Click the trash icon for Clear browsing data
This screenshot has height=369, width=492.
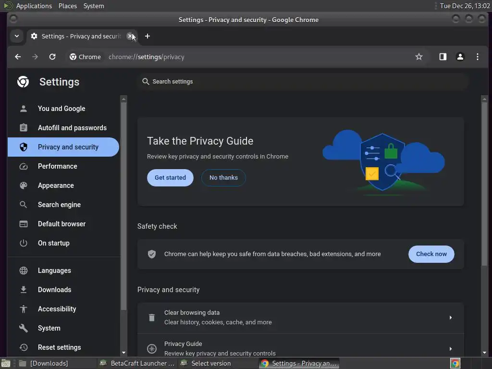tap(151, 318)
